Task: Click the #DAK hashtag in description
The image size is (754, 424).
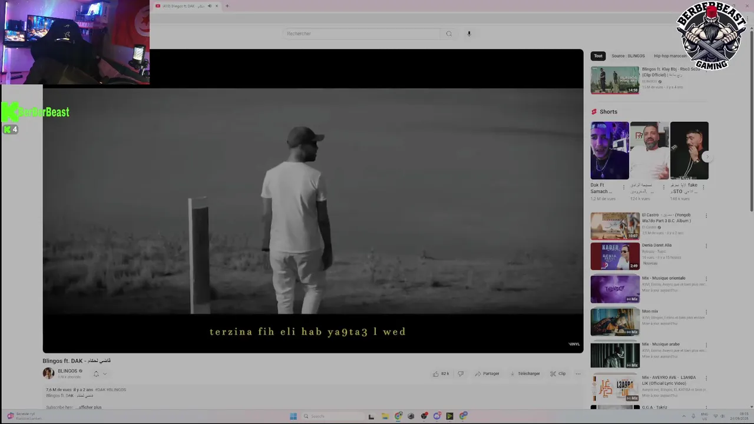Action: click(100, 390)
